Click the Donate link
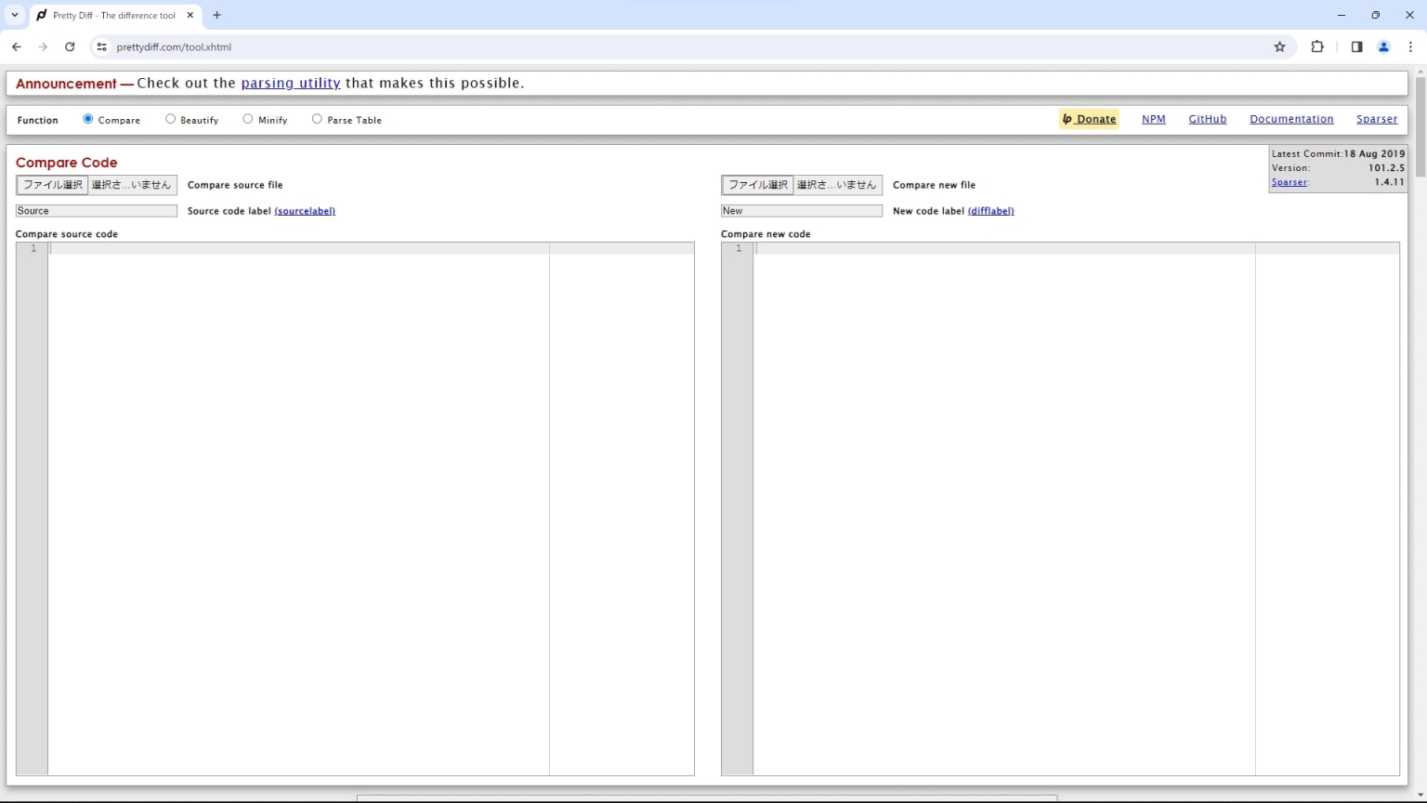The image size is (1427, 803). pyautogui.click(x=1089, y=119)
